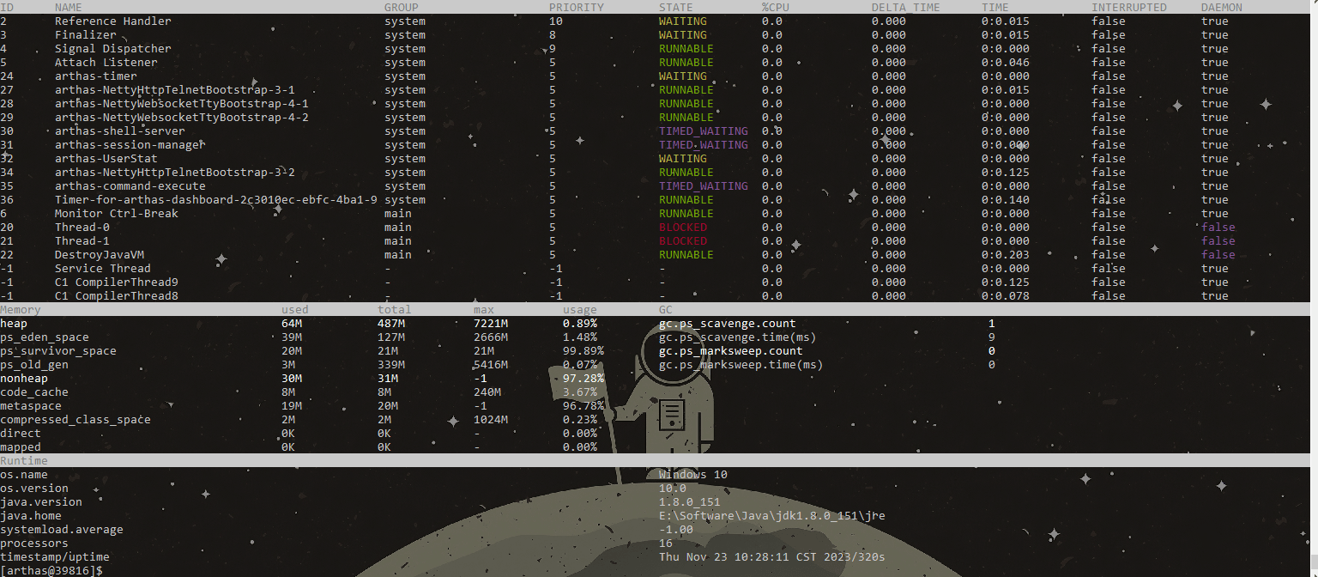Click the time value 0:0.203
The width and height of the screenshot is (1318, 577).
(x=1006, y=255)
